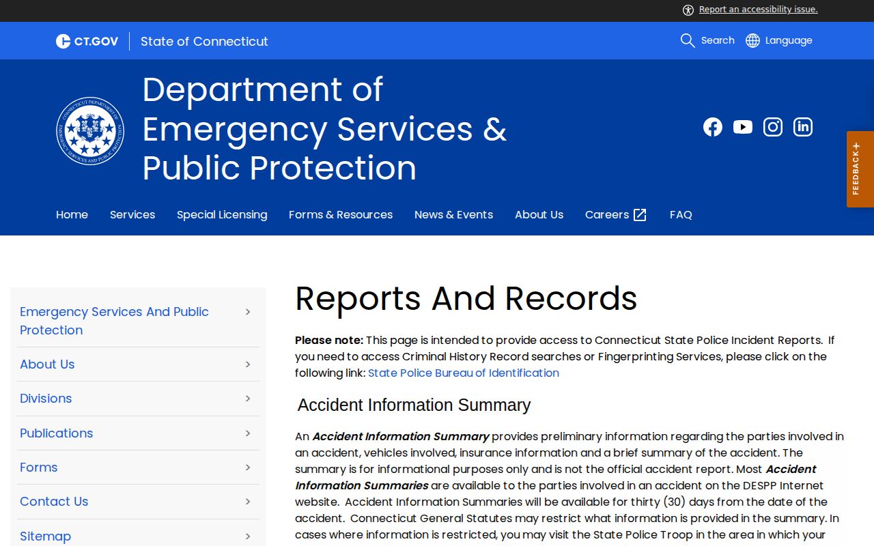874x546 pixels.
Task: Open the Divisions sidebar link
Action: [x=46, y=399]
